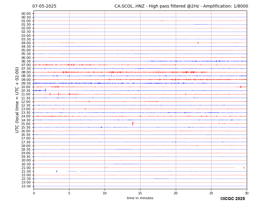The width and height of the screenshot is (280, 210).
Task: Select the 17:00 time label
Action: tap(26, 138)
